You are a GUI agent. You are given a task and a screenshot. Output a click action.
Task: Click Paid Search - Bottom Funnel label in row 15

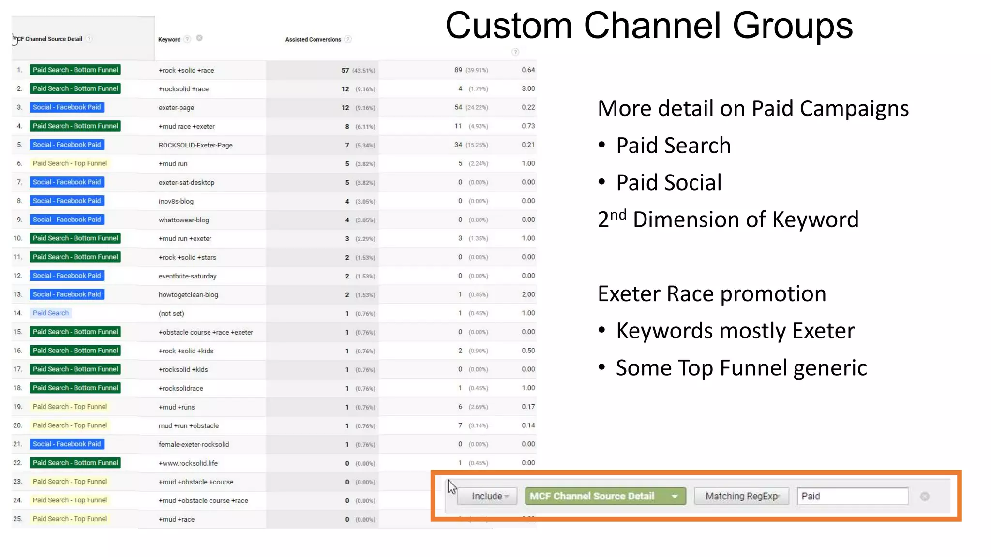75,332
